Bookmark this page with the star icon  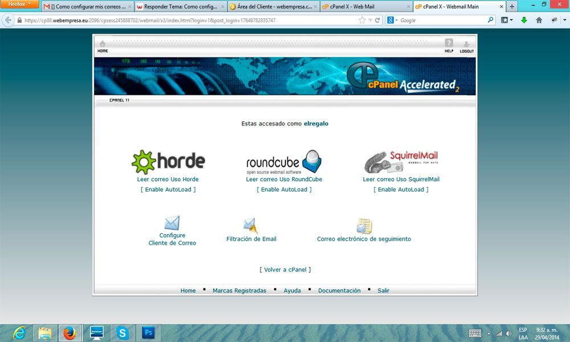click(362, 21)
